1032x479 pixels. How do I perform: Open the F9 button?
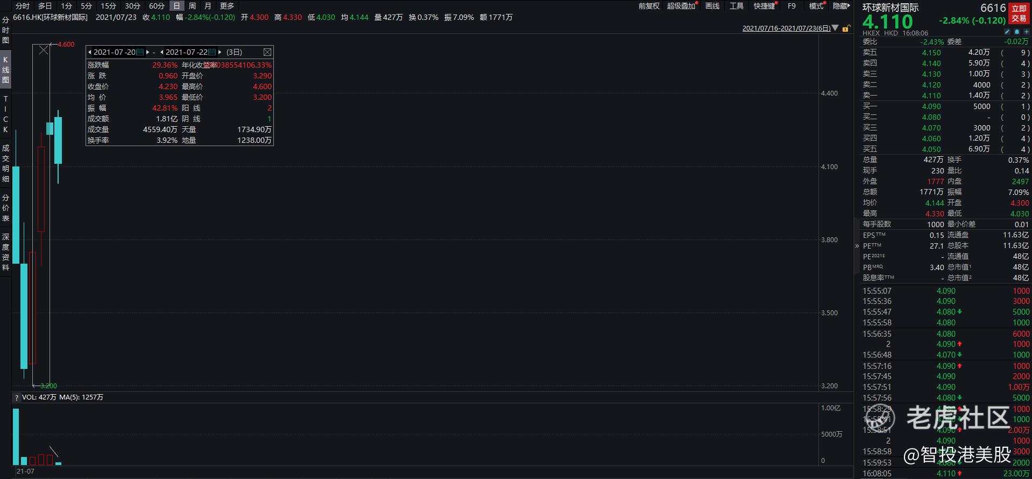(x=791, y=6)
